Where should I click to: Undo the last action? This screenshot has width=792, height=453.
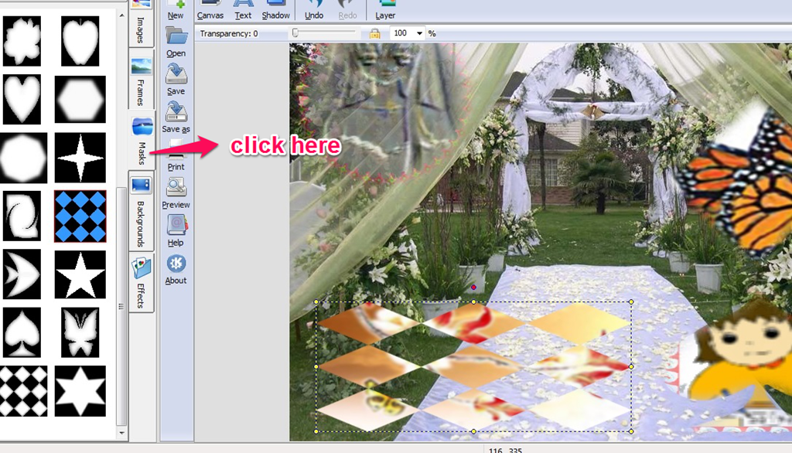(x=314, y=10)
